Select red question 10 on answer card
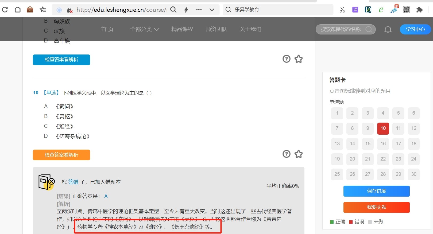Viewport: 433px width, 234px height. [383, 128]
